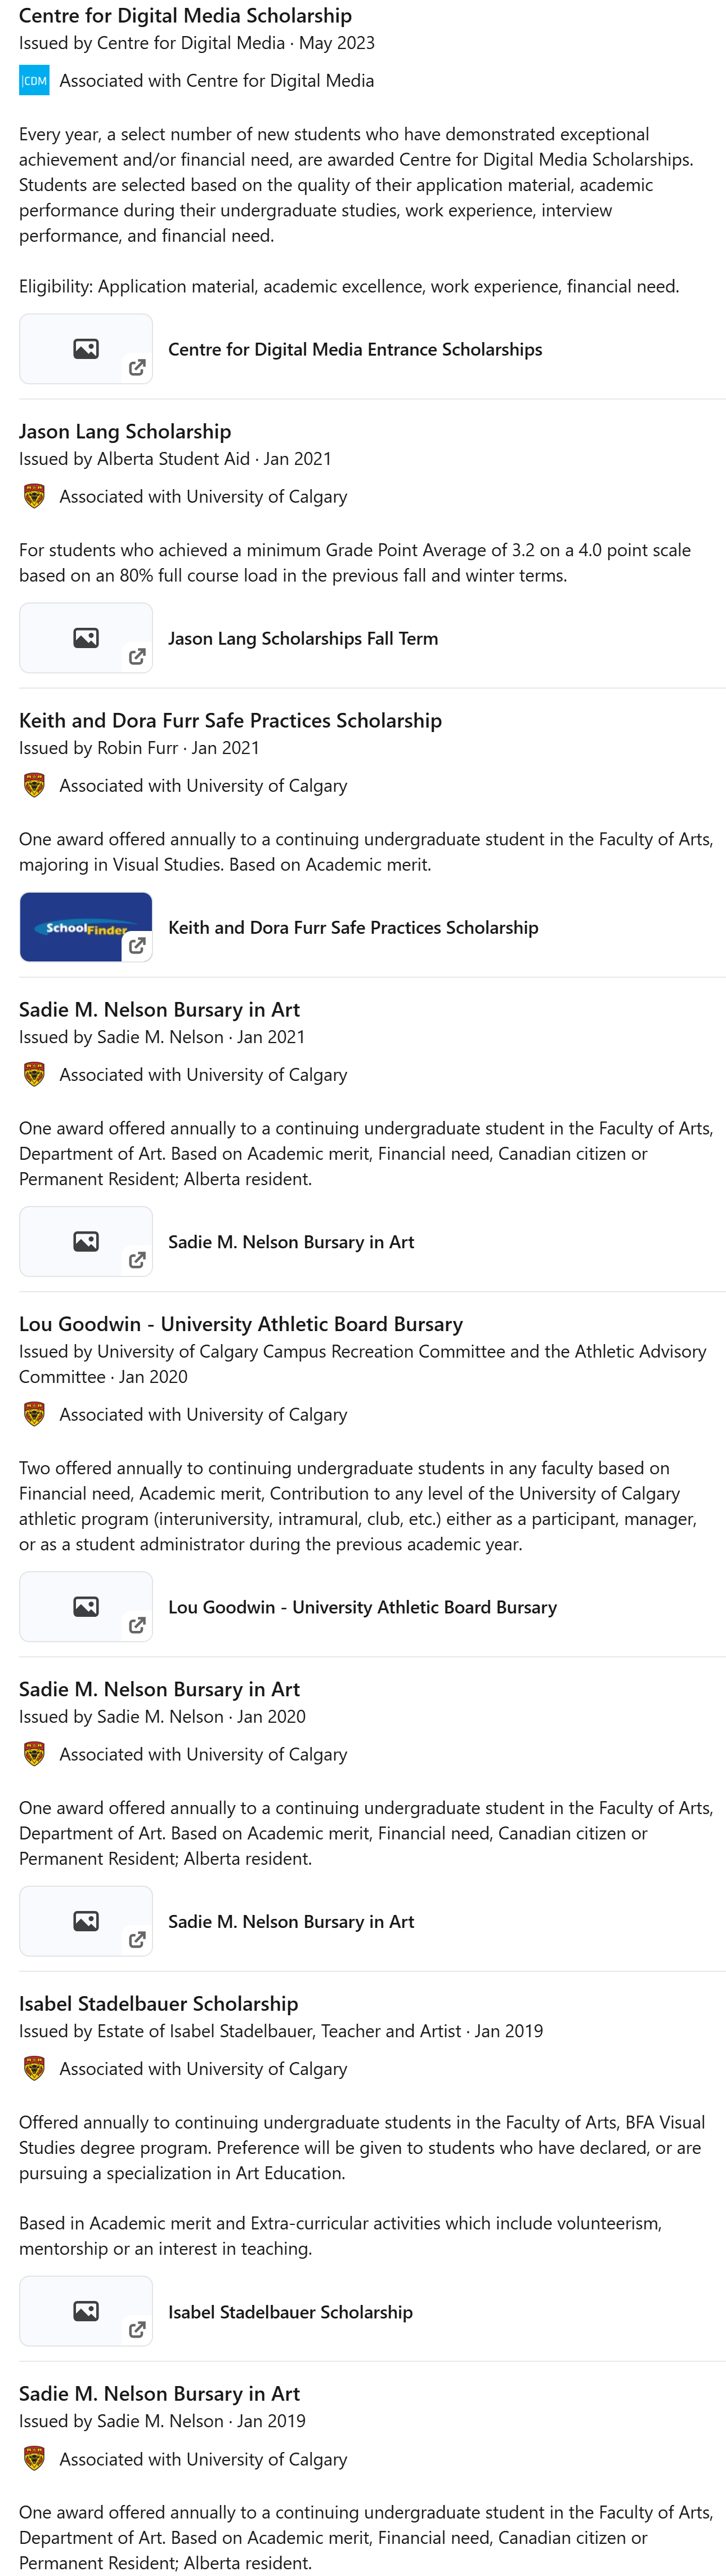Open Centre for Digital Media Entrance Scholarships link
The height and width of the screenshot is (2576, 726).
coord(355,350)
